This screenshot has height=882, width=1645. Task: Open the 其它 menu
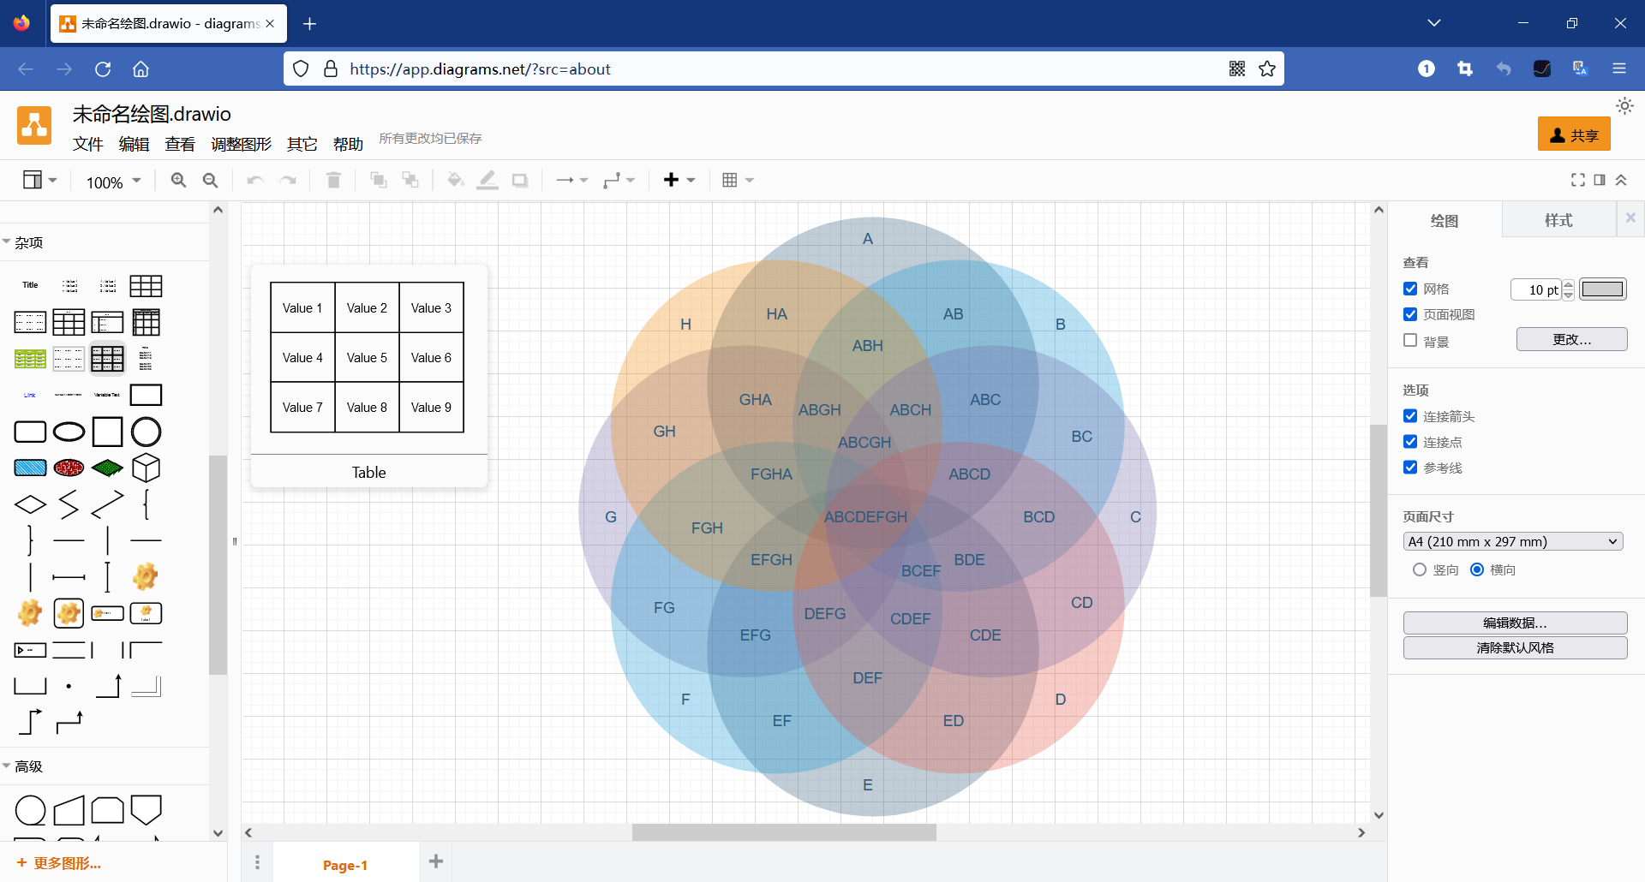pyautogui.click(x=302, y=144)
